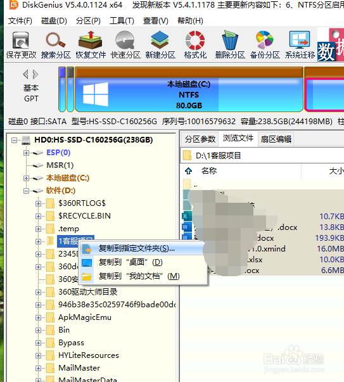Select ESP(0) partition in tree

58,153
